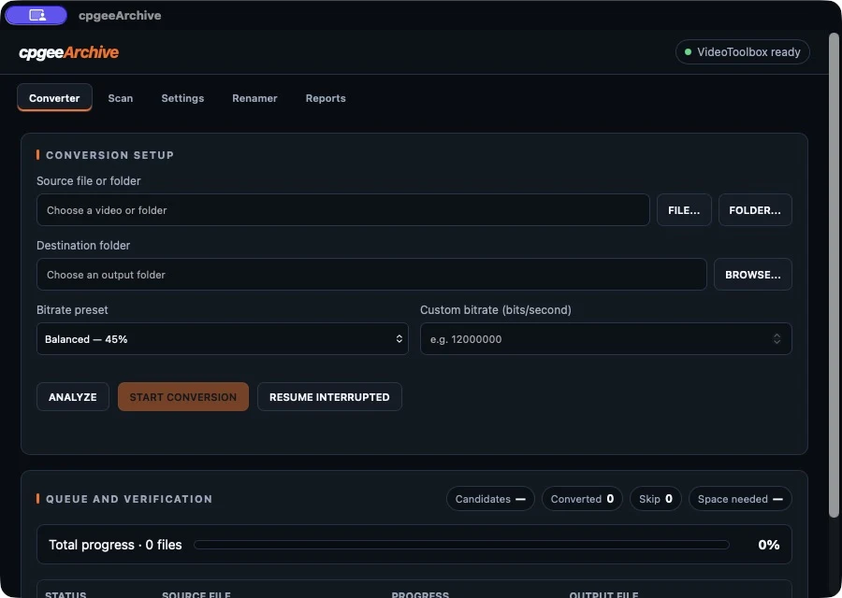Click the Custom bitrate stepper arrows
Viewport: 842px width, 598px height.
coord(777,338)
